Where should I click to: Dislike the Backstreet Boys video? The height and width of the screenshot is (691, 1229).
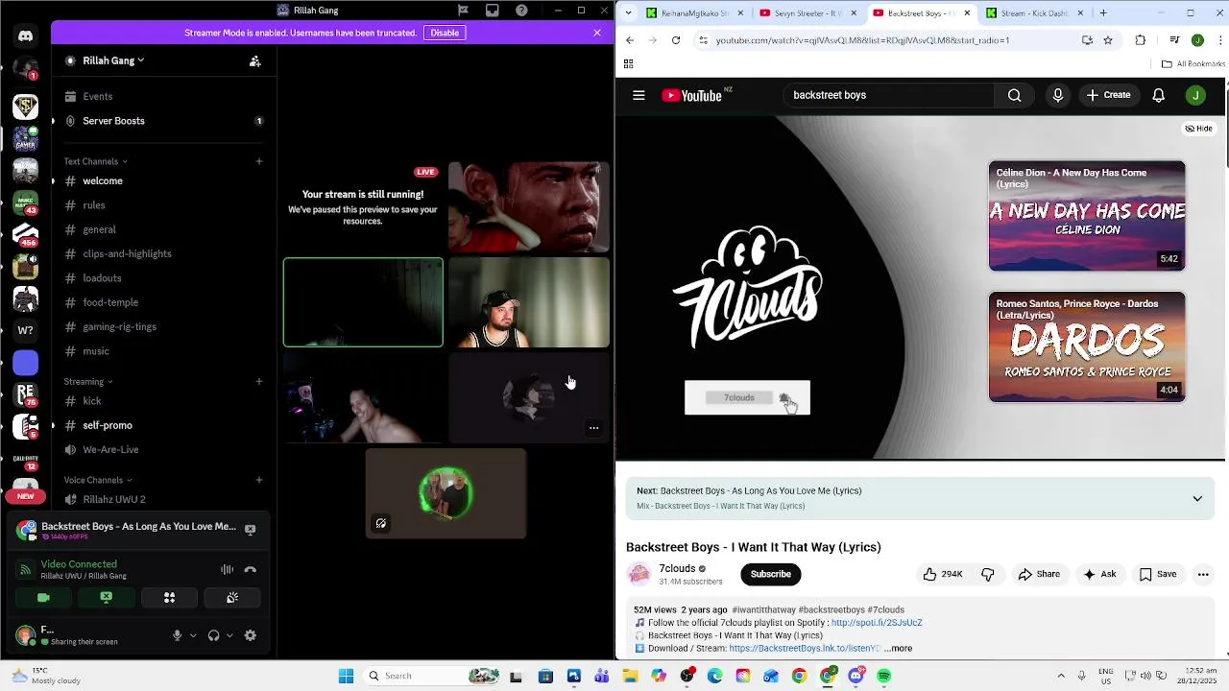988,574
